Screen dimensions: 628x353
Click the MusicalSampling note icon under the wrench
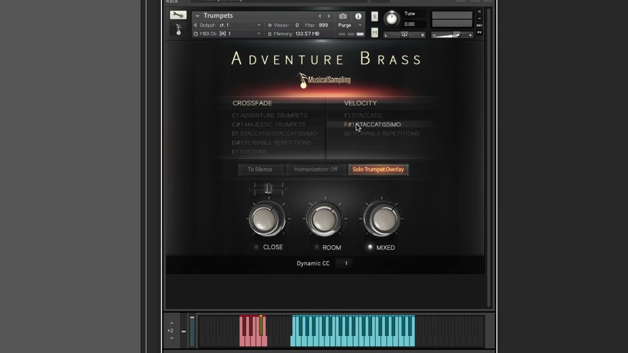point(179,30)
